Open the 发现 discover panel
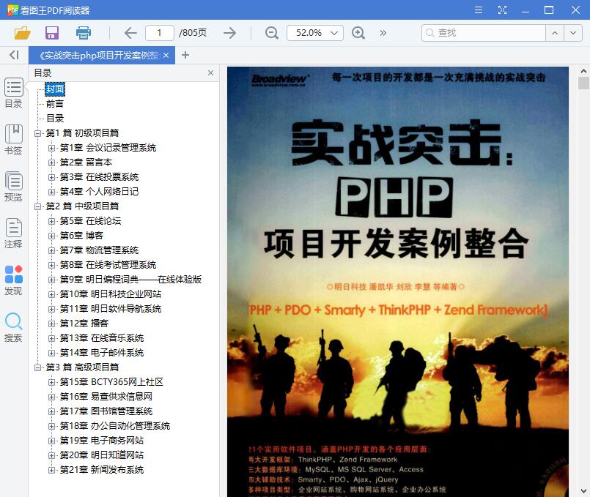 (13, 280)
